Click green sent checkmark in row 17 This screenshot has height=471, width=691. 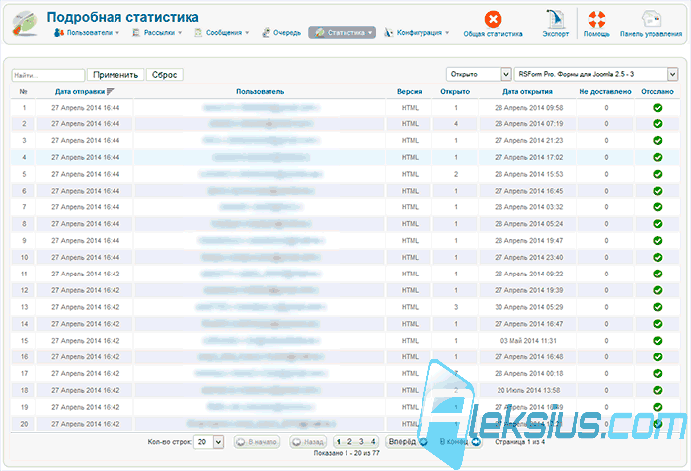[x=658, y=374]
